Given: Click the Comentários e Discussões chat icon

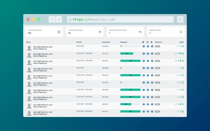Looking at the screenshot, I should point(140,32).
